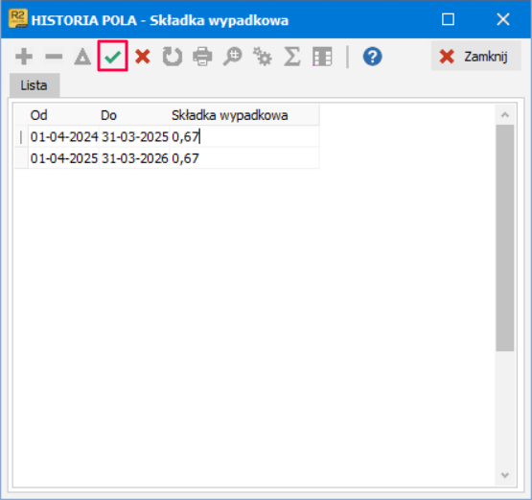The height and width of the screenshot is (500, 532).
Task: Print the list using printer icon
Action: [x=202, y=57]
